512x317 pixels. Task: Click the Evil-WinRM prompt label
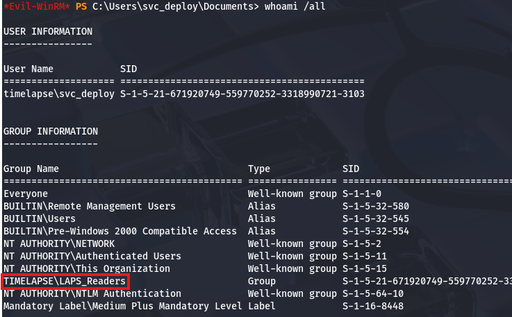[x=35, y=6]
